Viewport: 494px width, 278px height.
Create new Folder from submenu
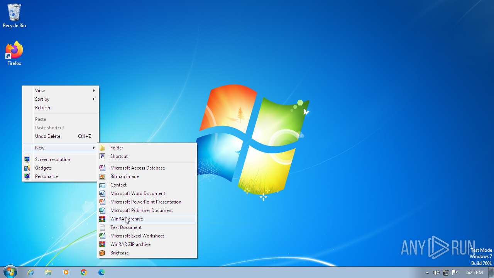pos(147,148)
